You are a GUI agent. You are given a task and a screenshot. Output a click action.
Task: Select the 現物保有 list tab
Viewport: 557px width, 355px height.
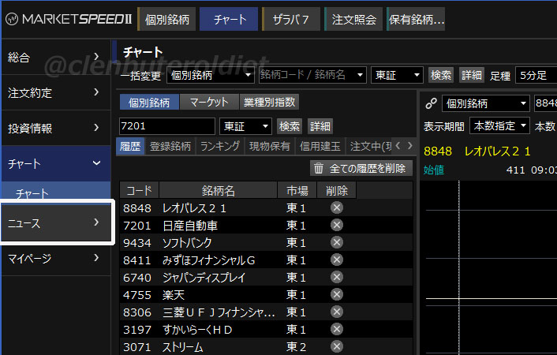pos(270,146)
